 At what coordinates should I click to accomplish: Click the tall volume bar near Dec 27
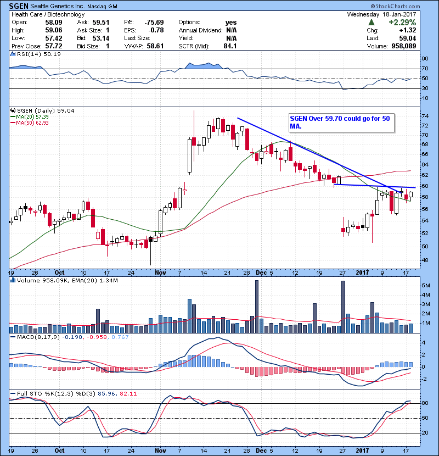tap(343, 307)
